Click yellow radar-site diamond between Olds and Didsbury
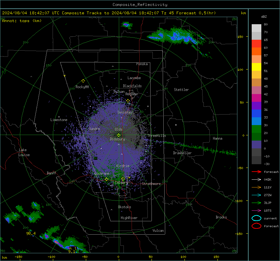The image size is (280, 261). 119,135
